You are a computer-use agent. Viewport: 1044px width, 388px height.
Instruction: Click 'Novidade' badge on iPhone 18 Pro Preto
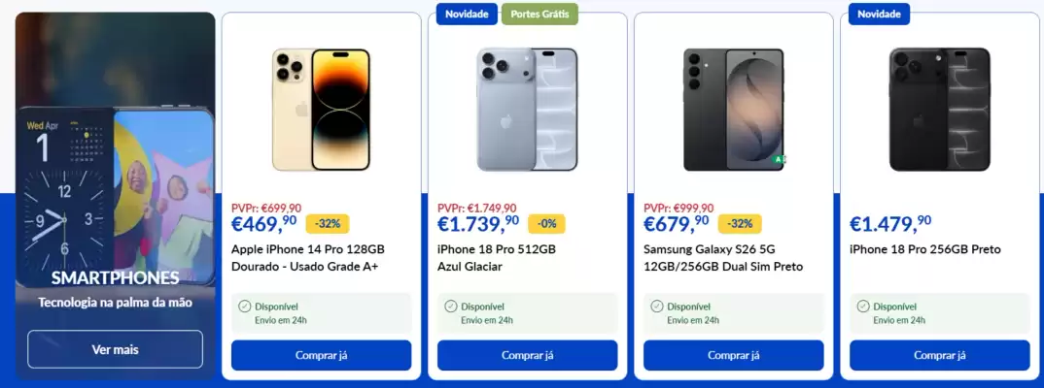point(879,14)
